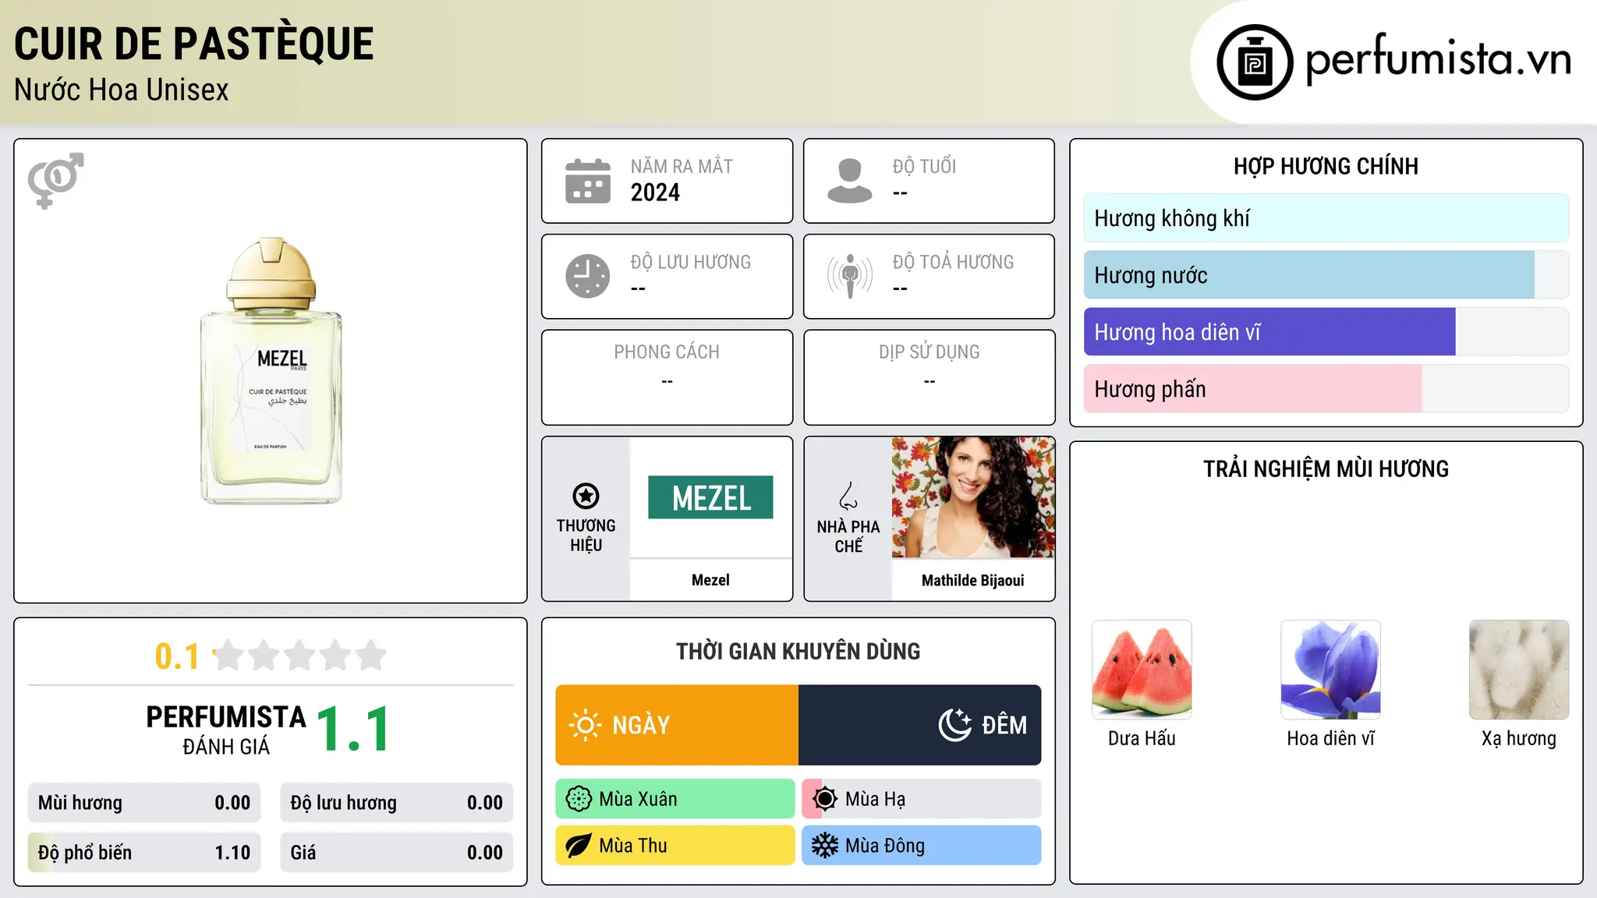
Task: Click the Dưa Hấu watermelon note image
Action: click(x=1142, y=670)
